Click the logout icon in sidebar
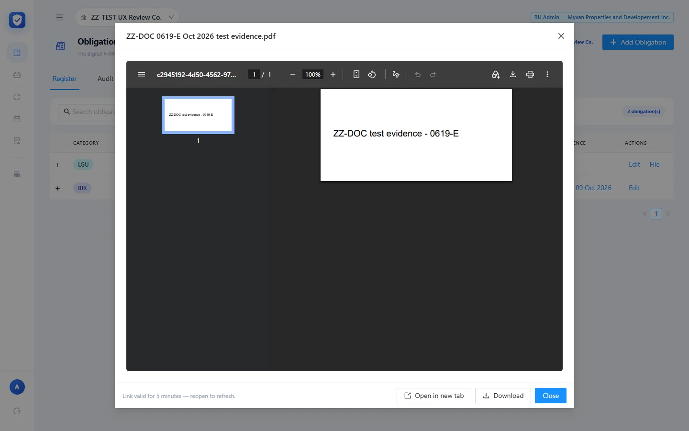689x431 pixels. [x=17, y=411]
